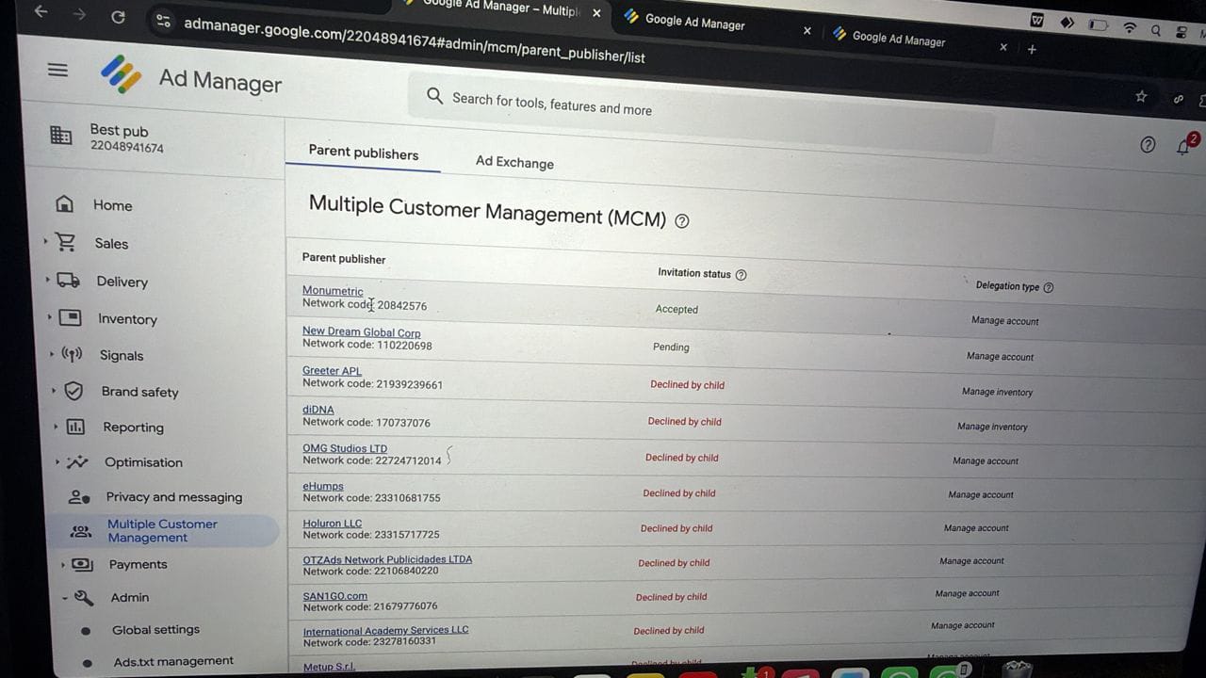Open the diDNA publisher link

coord(318,410)
